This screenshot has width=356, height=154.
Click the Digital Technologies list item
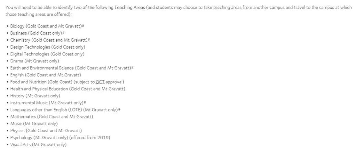tap(47, 54)
